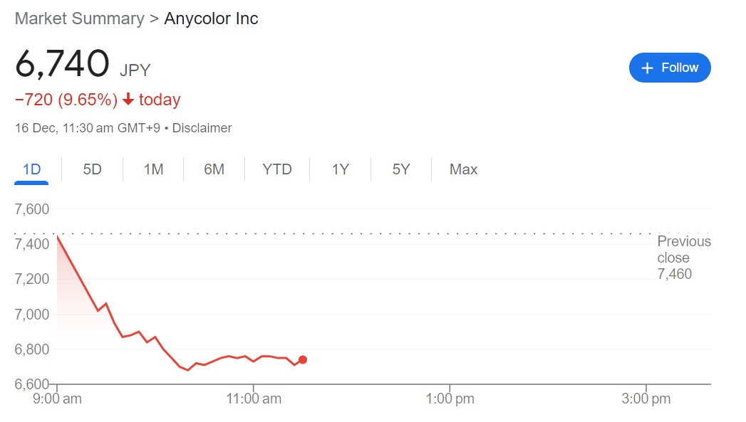Show the YTD chart range

click(x=277, y=169)
